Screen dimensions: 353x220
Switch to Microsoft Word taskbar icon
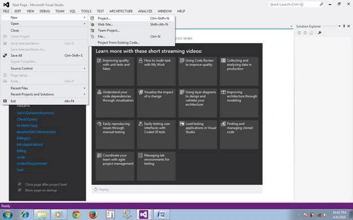pos(161,215)
